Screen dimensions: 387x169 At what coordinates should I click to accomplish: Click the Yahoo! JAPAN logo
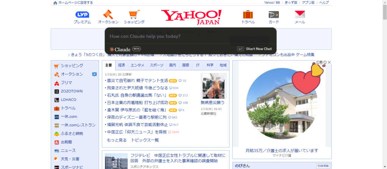tap(191, 17)
